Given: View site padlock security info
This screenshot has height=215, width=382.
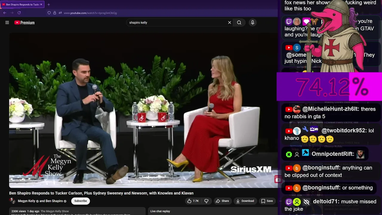Looking at the screenshot, I should click(55, 13).
